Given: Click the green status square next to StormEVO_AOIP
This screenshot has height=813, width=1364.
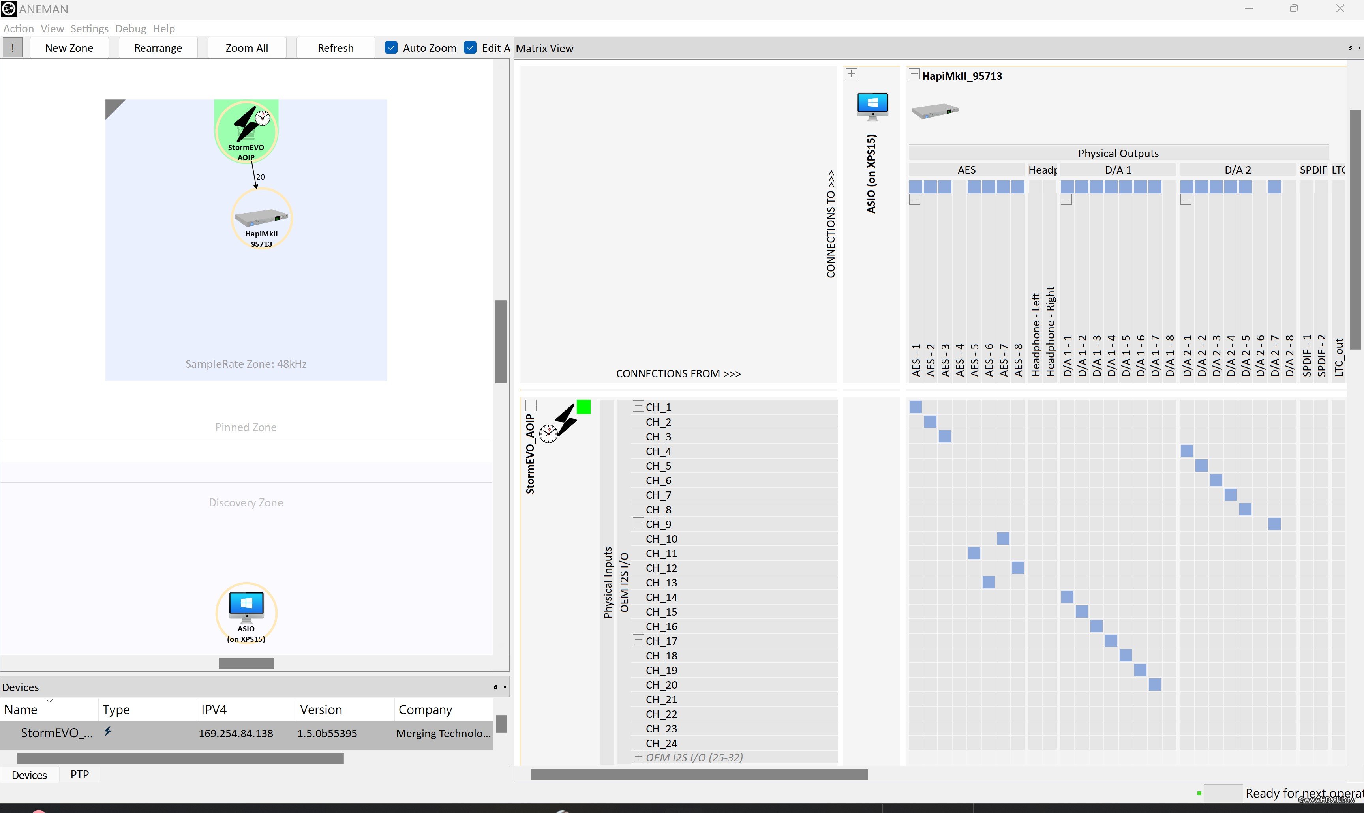Looking at the screenshot, I should coord(583,407).
